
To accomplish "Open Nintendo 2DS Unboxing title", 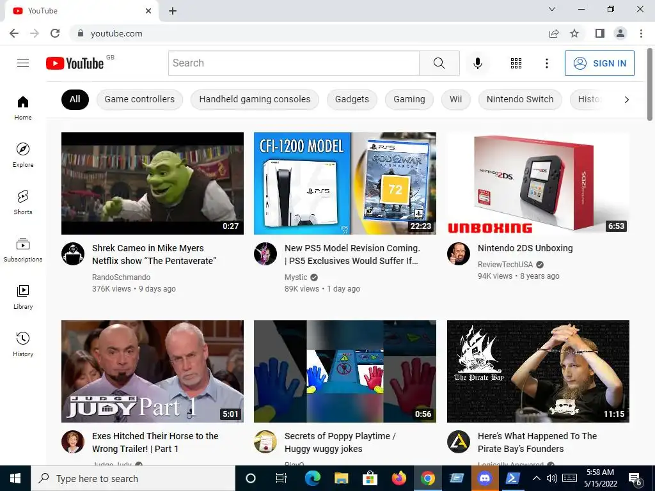I will (525, 248).
